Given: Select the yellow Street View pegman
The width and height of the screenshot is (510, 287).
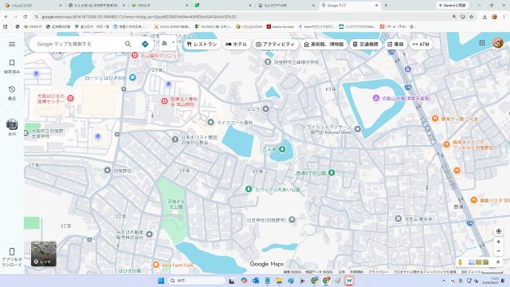Looking at the screenshot, I should (460, 262).
